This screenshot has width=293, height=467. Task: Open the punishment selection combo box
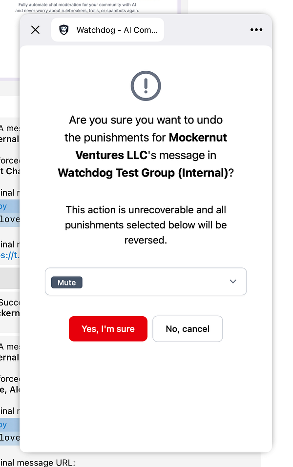(x=146, y=281)
